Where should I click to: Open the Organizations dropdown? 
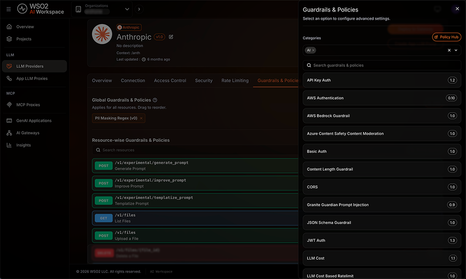pos(103,9)
